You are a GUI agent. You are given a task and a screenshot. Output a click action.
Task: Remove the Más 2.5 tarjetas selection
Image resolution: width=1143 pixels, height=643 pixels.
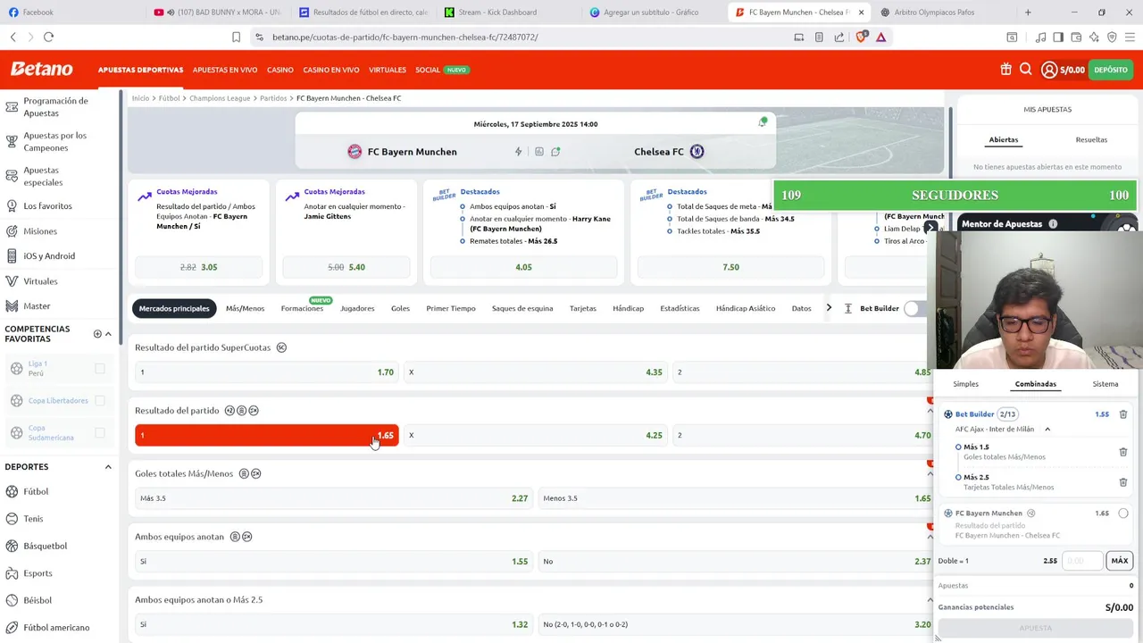point(1123,482)
